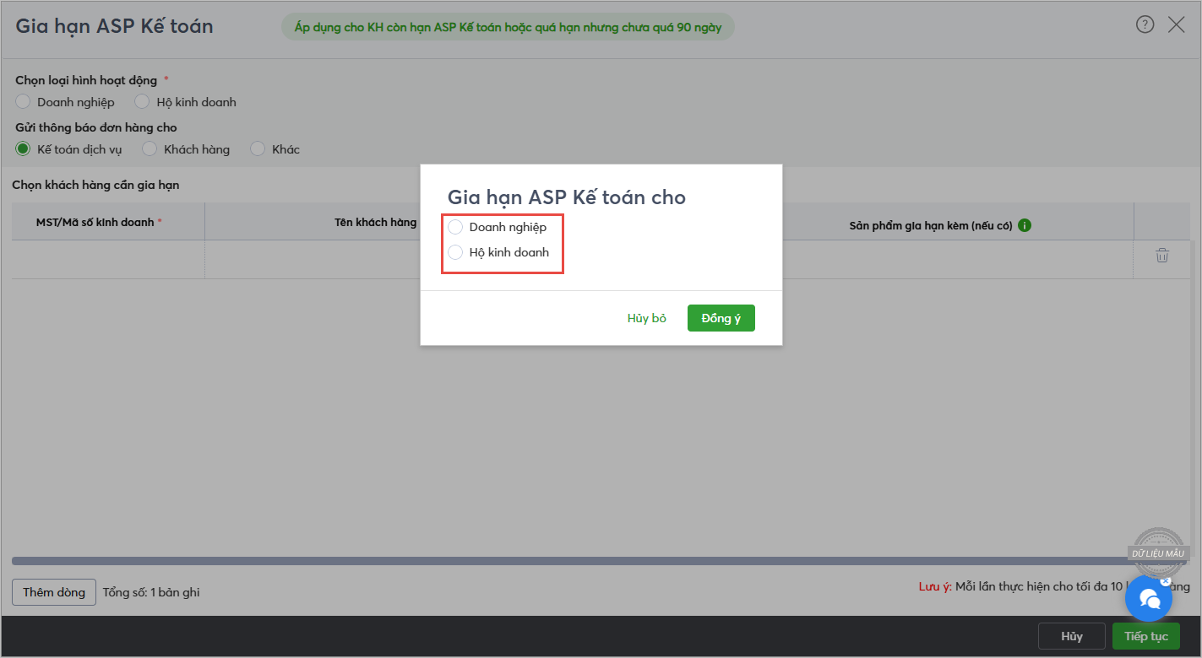Select Kế toán dịch vụ notification option

23,149
